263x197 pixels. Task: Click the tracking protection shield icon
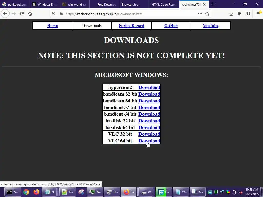click(x=54, y=14)
